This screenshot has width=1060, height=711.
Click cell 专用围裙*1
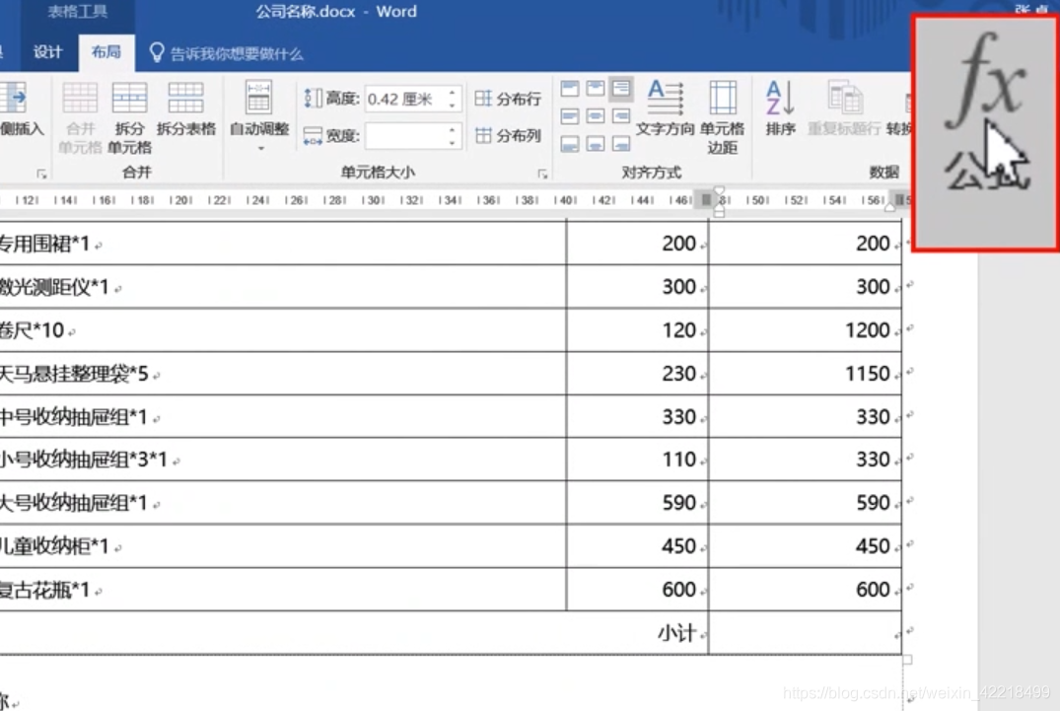283,244
